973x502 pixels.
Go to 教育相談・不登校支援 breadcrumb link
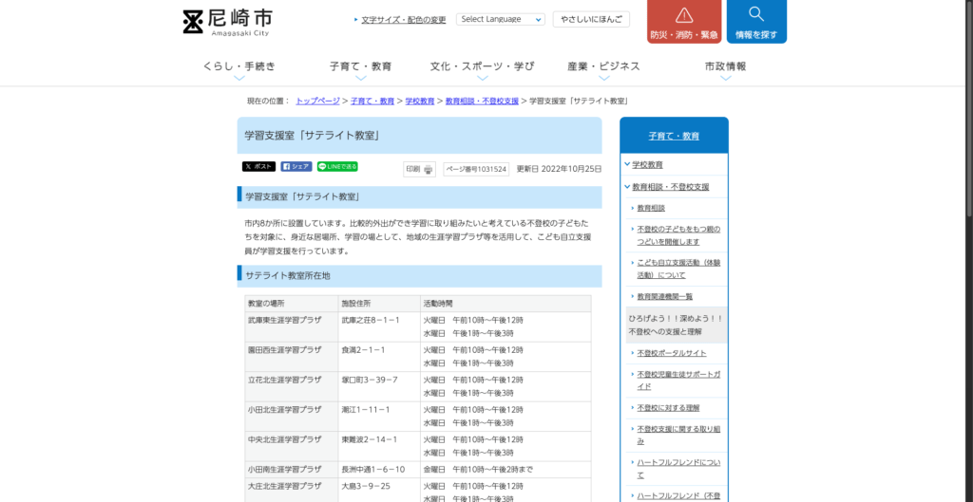coord(482,101)
